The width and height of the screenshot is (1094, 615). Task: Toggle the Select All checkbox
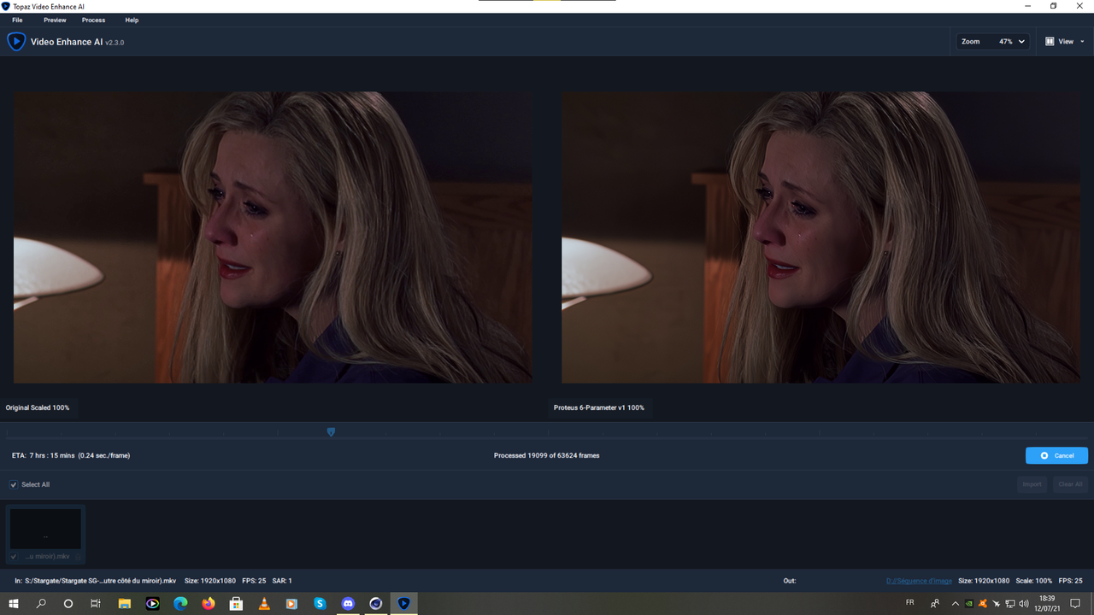click(14, 484)
